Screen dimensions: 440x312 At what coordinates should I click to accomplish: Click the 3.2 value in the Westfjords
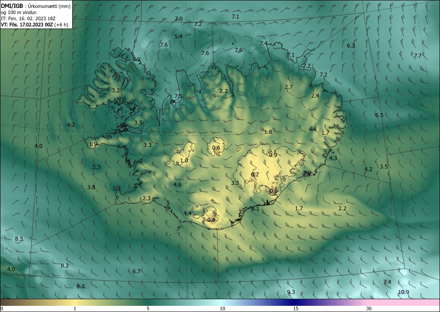pyautogui.click(x=116, y=90)
